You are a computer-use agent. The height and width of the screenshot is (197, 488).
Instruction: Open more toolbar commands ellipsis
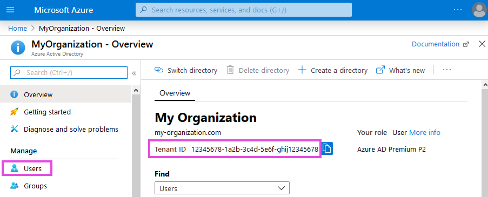(x=446, y=70)
